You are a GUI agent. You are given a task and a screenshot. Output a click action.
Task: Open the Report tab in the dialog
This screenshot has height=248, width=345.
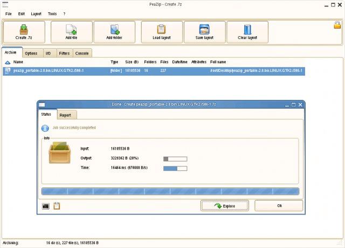click(67, 115)
